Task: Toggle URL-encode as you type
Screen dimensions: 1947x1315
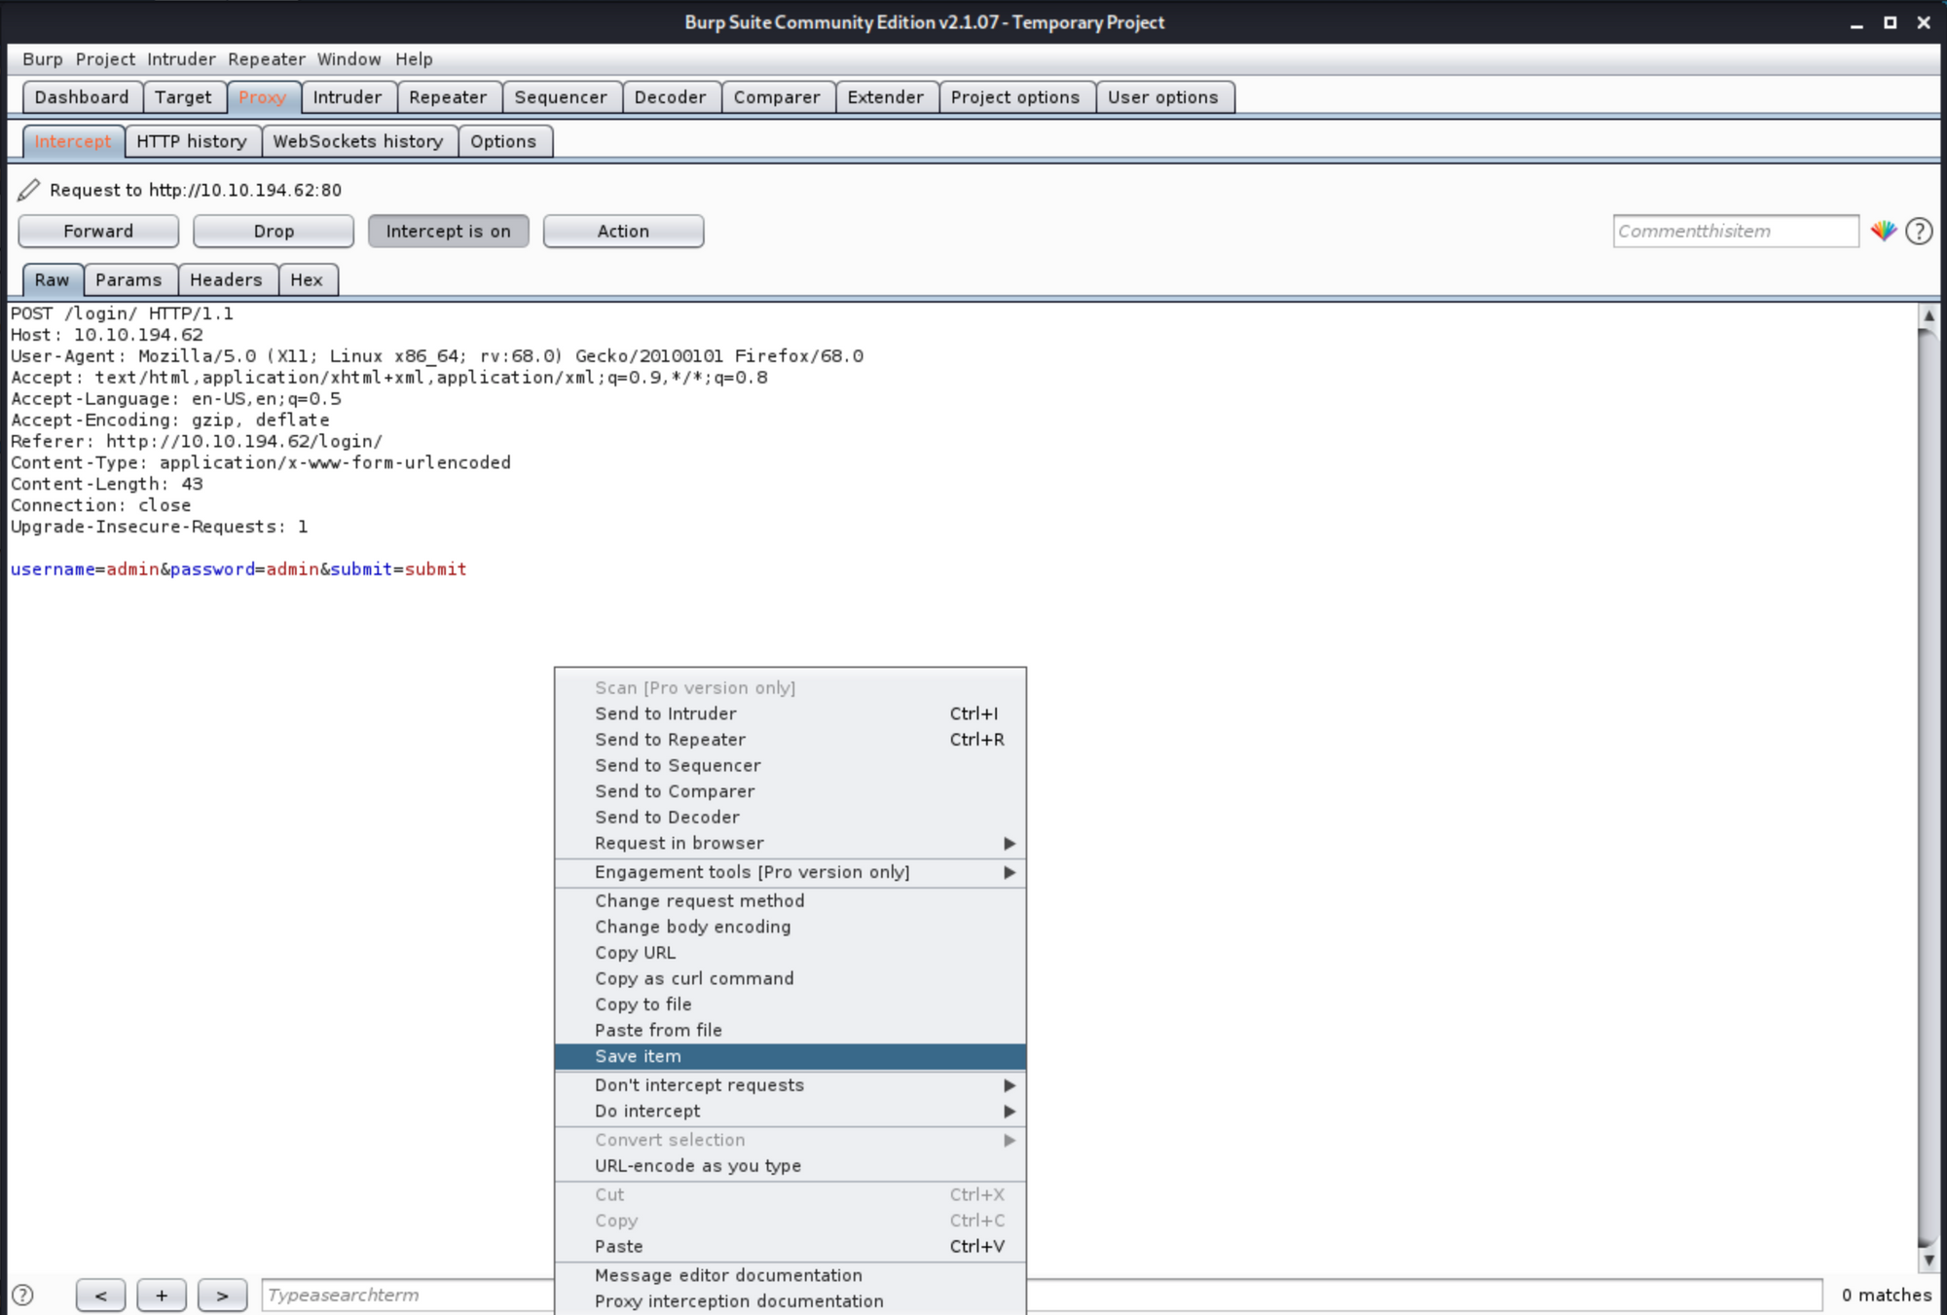Action: pyautogui.click(x=697, y=1165)
